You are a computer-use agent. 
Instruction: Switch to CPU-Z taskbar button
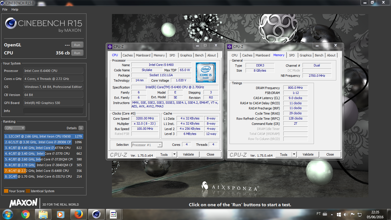coord(114,214)
